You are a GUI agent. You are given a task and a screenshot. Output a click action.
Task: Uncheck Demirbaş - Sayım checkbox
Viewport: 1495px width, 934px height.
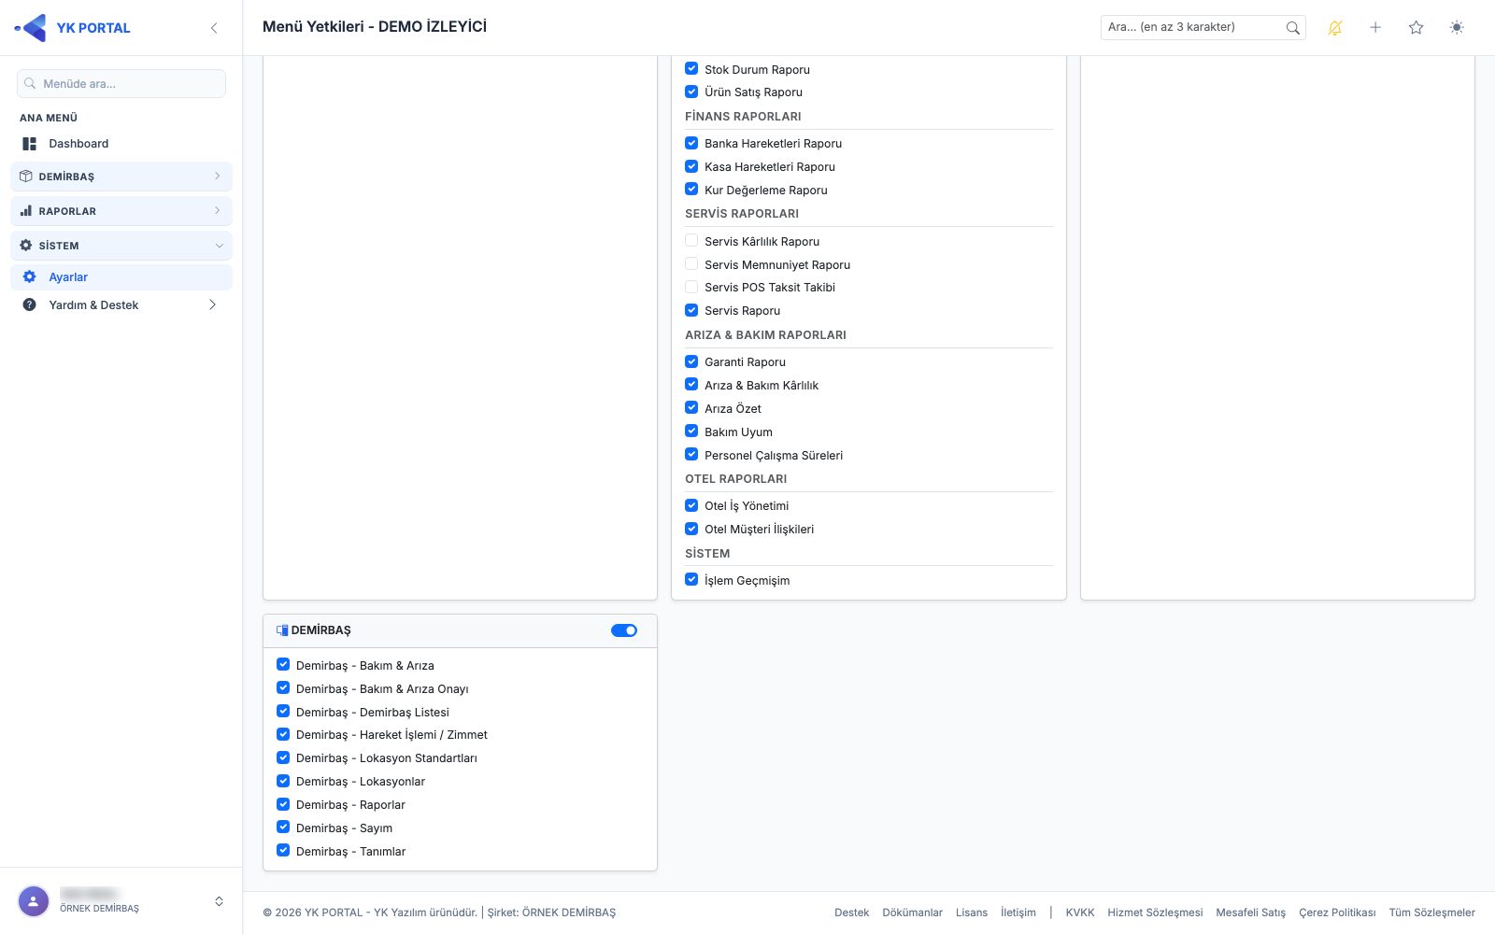coord(283,828)
